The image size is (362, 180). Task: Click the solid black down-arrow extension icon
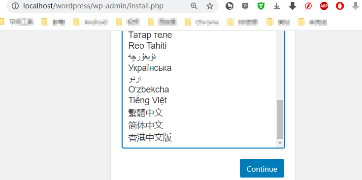click(293, 6)
